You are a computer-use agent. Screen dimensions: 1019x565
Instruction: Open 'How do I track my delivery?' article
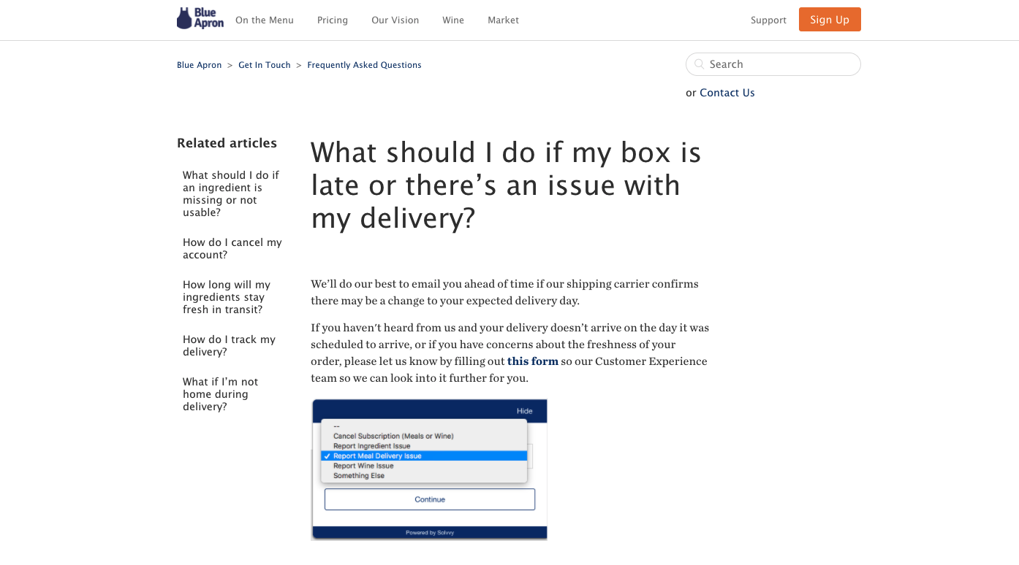pyautogui.click(x=230, y=346)
